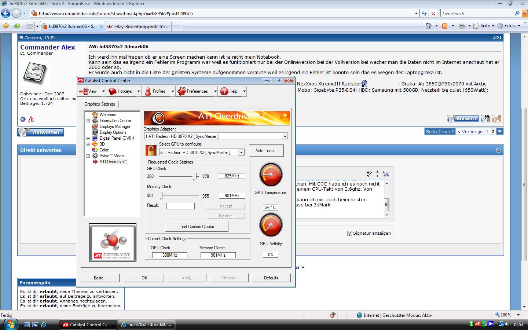Click the Antworten button in forum

(41, 132)
